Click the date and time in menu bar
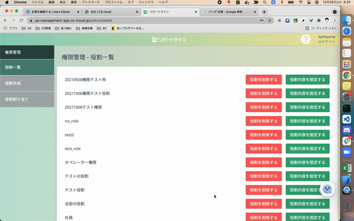Screen dimensions: 354x221 [x=336, y=2]
